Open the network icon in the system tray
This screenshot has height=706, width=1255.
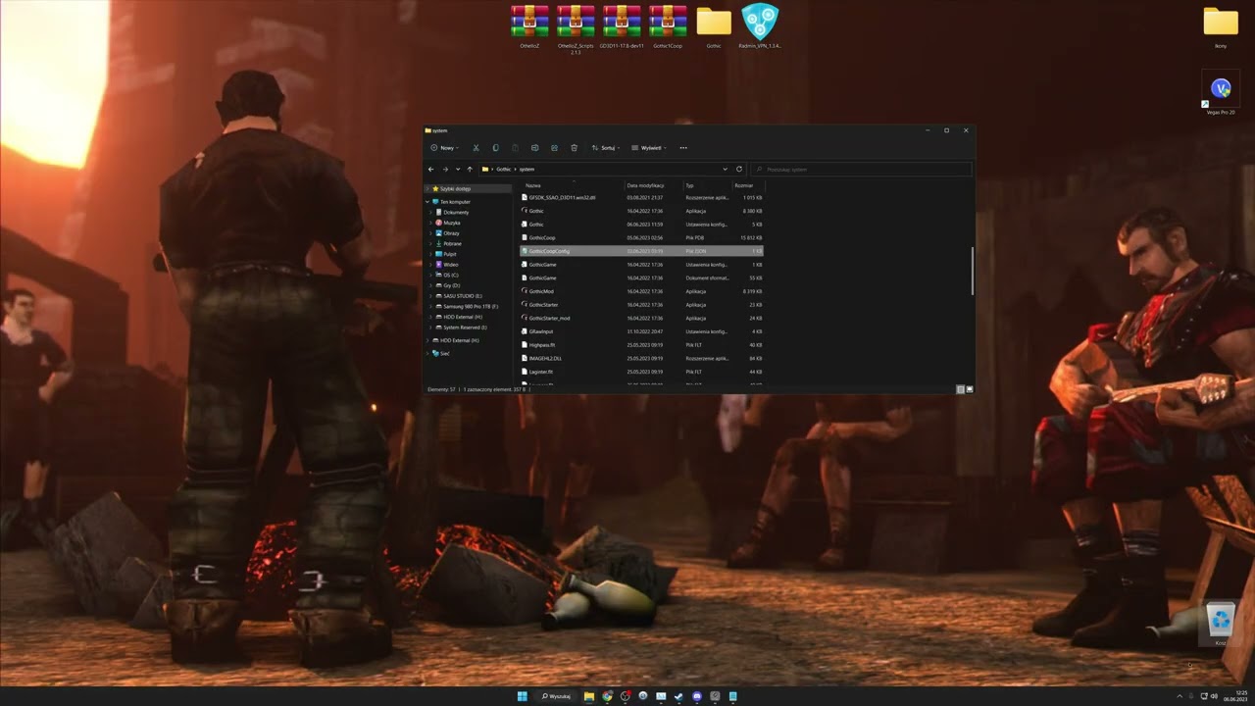click(1204, 696)
